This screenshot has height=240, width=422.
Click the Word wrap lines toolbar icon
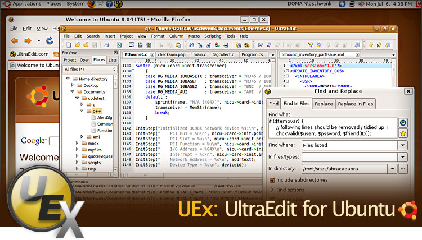(x=131, y=45)
